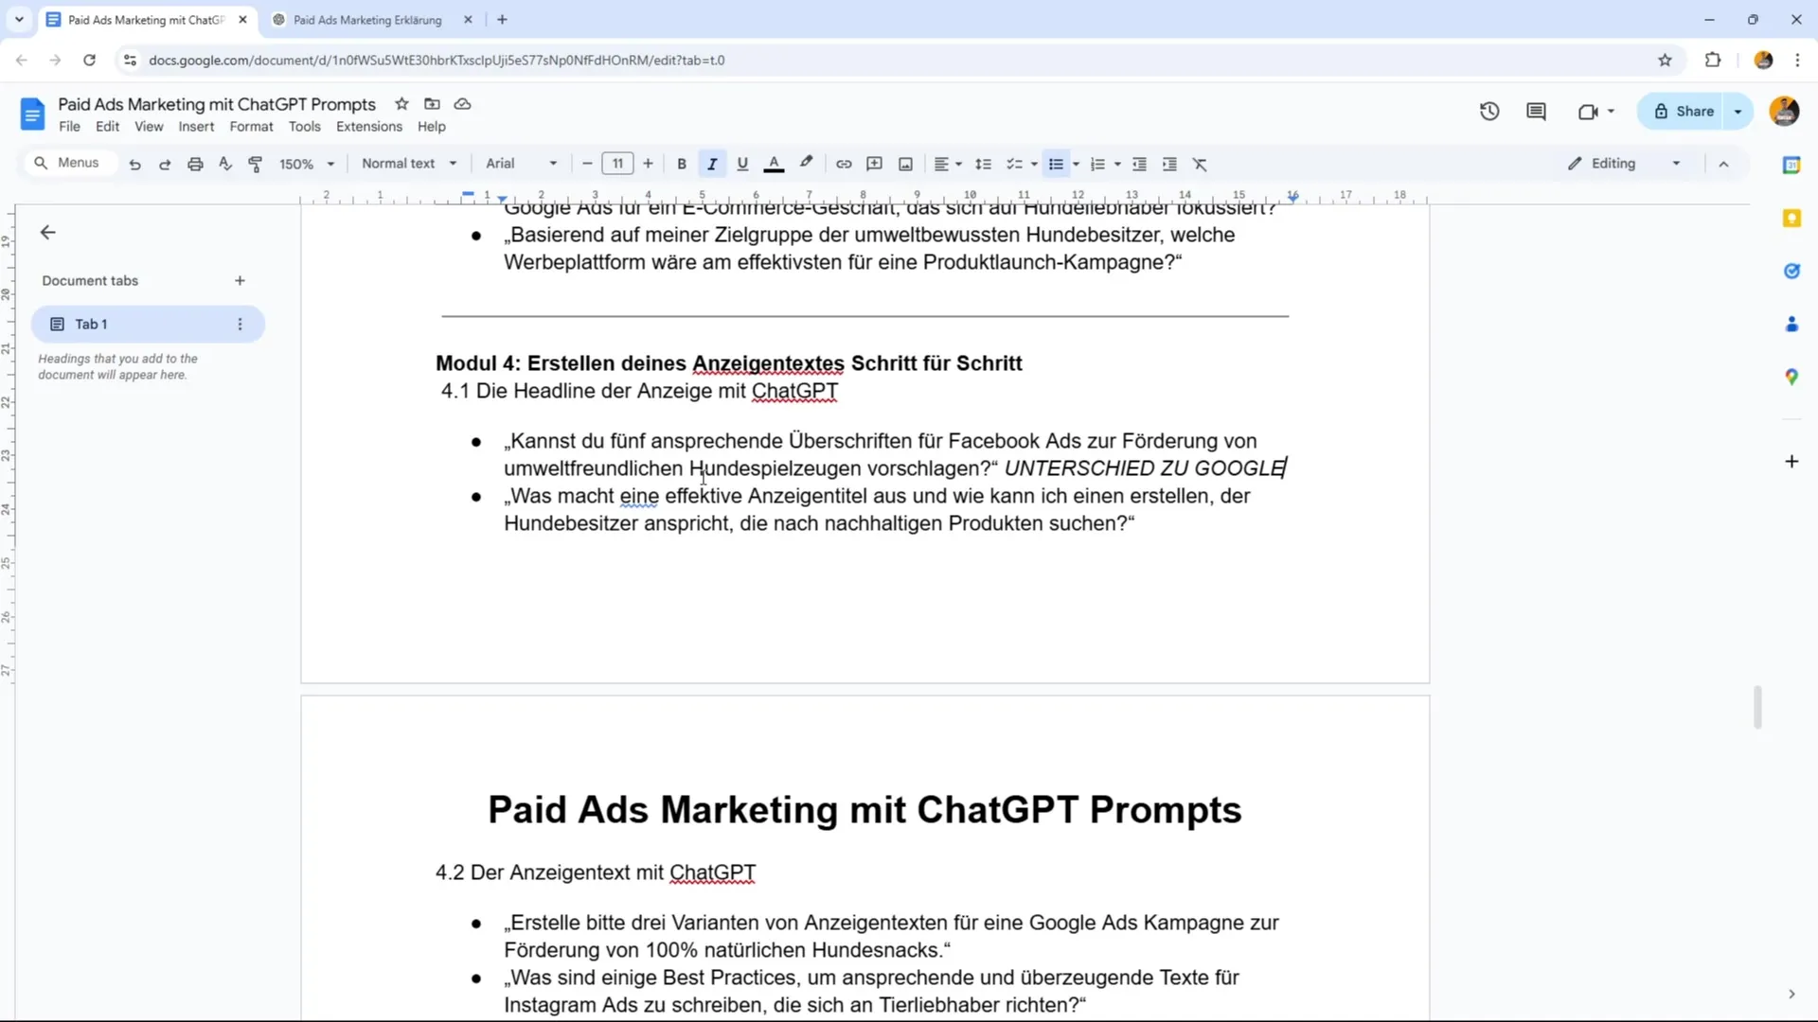Open Google Calendar side panel
The image size is (1818, 1022).
coord(1791,165)
